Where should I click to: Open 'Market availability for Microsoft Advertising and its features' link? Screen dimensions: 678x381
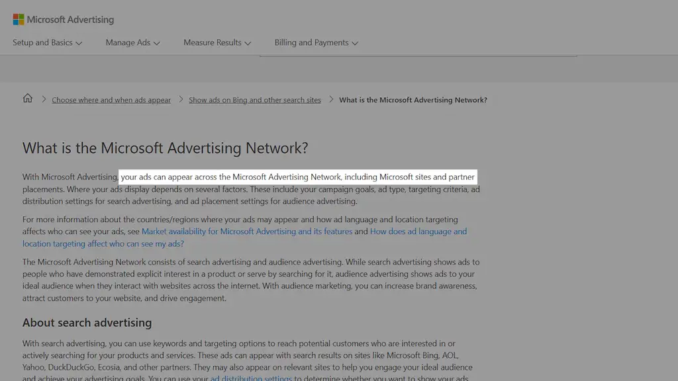tap(247, 232)
